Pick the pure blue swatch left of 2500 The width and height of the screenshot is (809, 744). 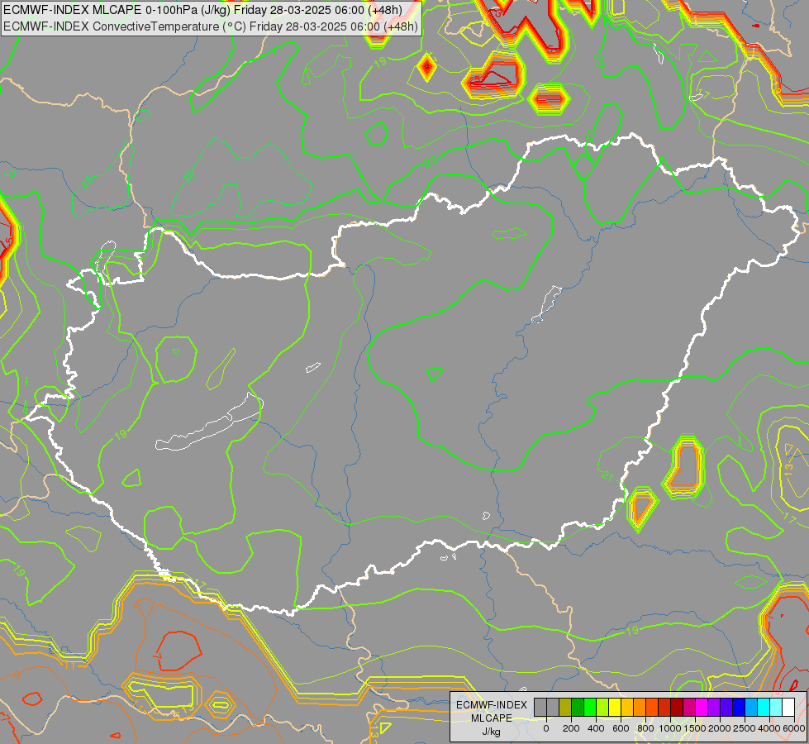pyautogui.click(x=740, y=708)
